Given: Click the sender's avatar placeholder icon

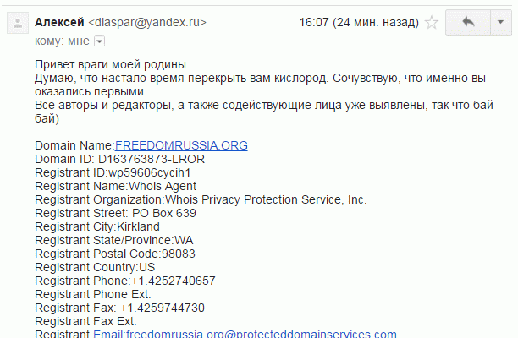Looking at the screenshot, I should point(18,23).
